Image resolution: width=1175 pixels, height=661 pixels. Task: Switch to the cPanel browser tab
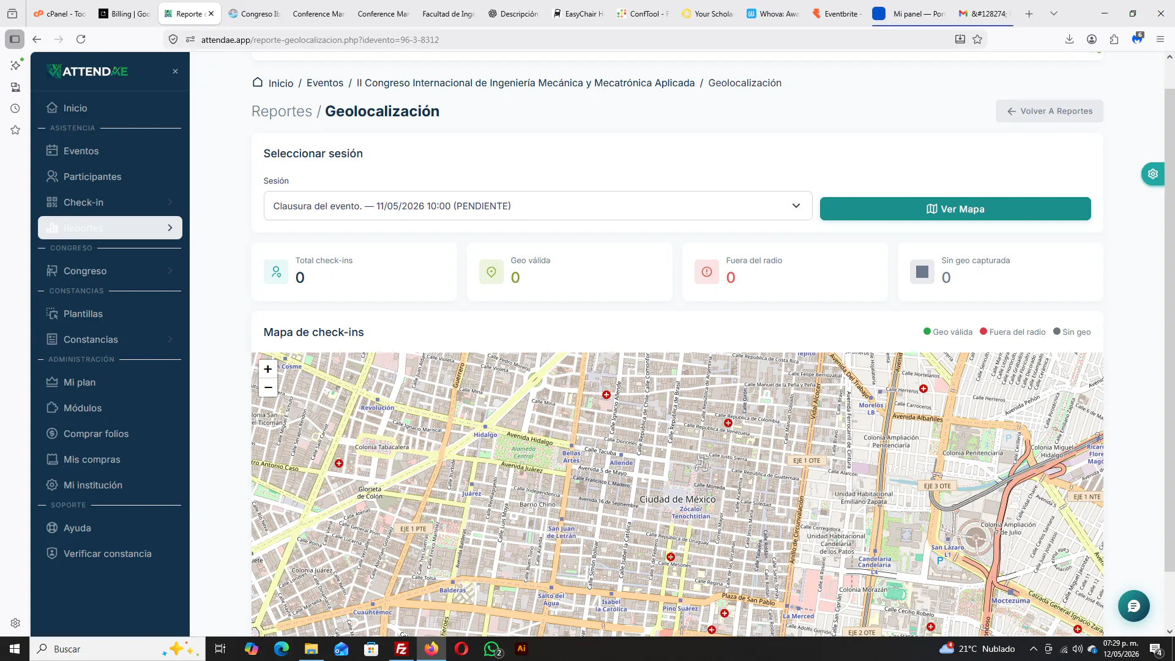pyautogui.click(x=60, y=13)
